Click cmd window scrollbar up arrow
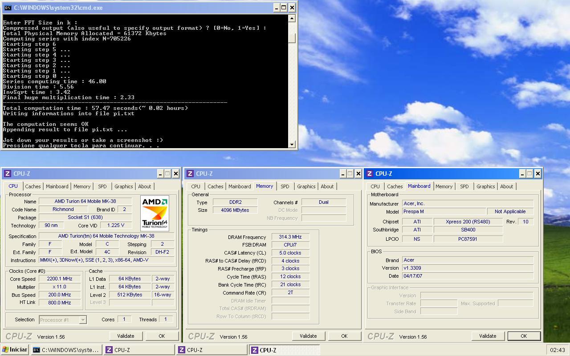The image size is (570, 356). 292,18
